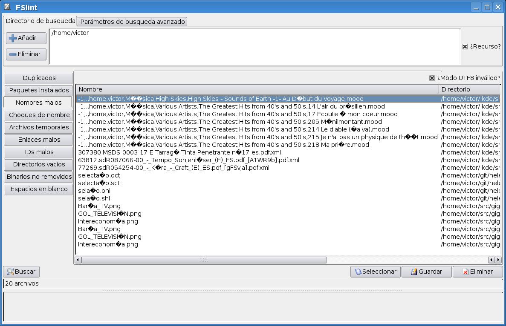Click the magnifier icon on Buscar button
The width and height of the screenshot is (506, 326).
point(11,272)
